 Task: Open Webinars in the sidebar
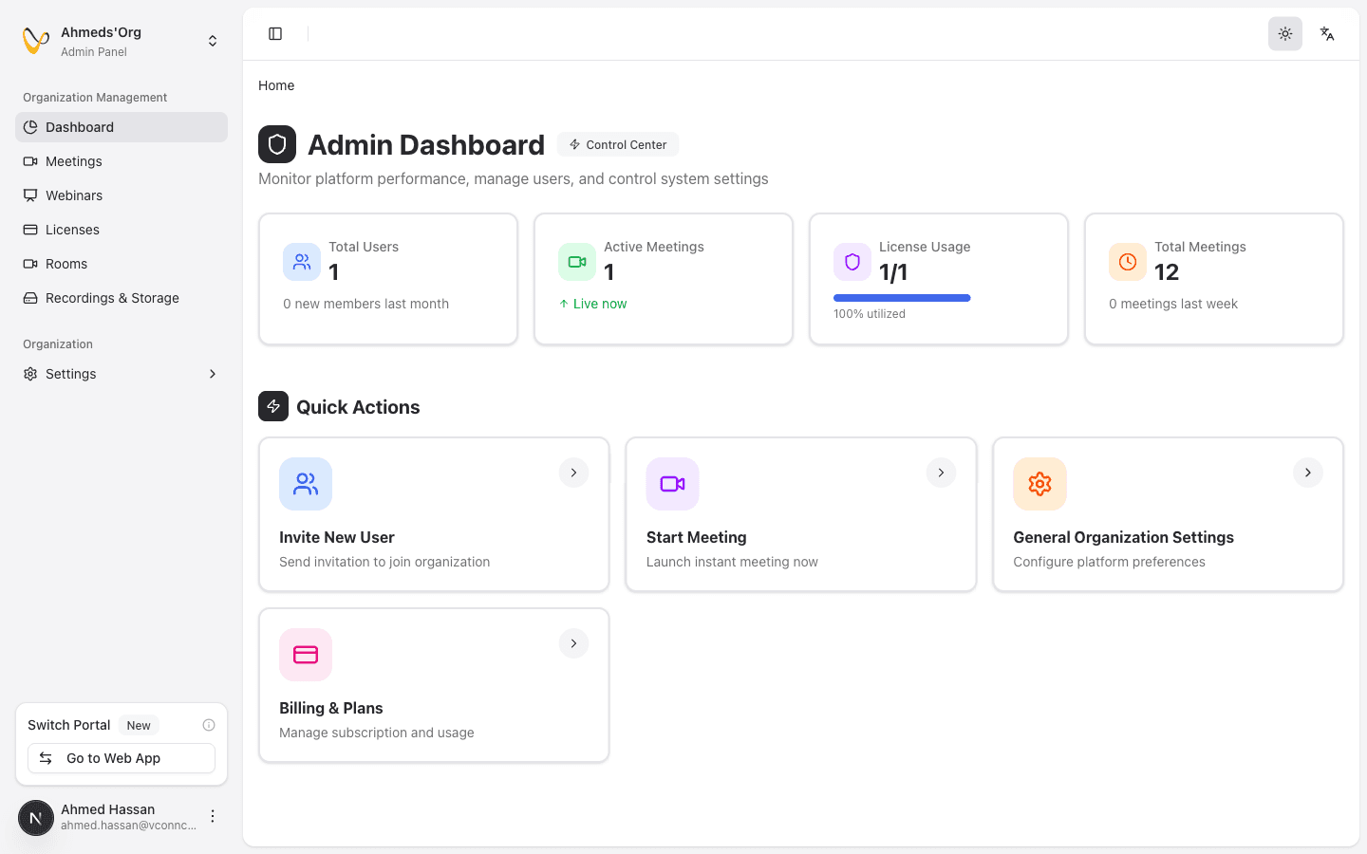pos(122,195)
